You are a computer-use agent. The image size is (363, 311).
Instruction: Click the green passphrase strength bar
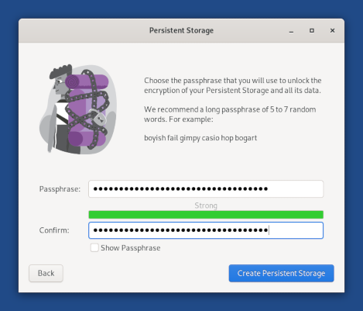[x=206, y=215]
